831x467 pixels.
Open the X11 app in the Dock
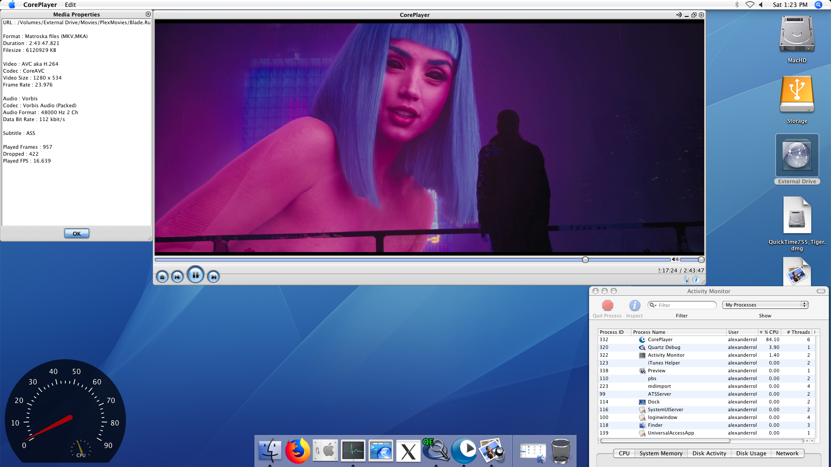408,451
